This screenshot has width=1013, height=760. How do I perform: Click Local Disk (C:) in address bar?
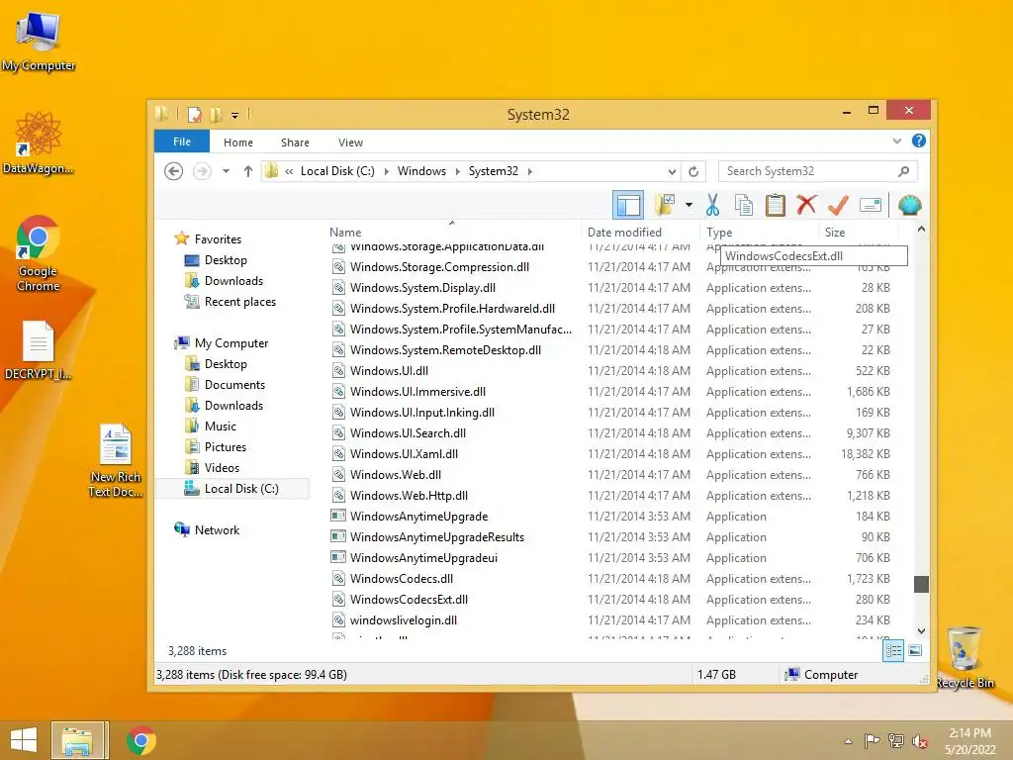click(337, 171)
